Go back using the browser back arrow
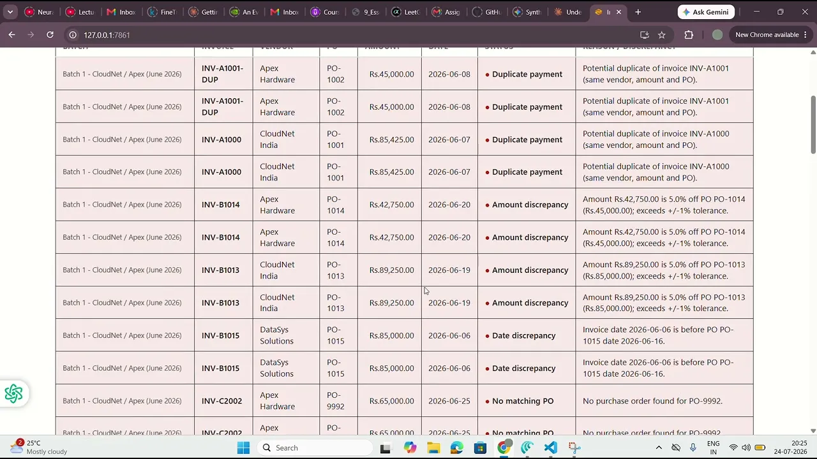This screenshot has width=817, height=459. pos(11,34)
